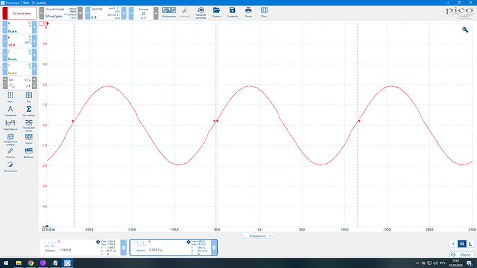Click the channel B axis offset handle
477x268 pixels.
pos(44,23)
